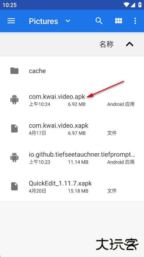Open the three-dot overflow menu
Screen dimensions: 144x257
tap(135, 21)
